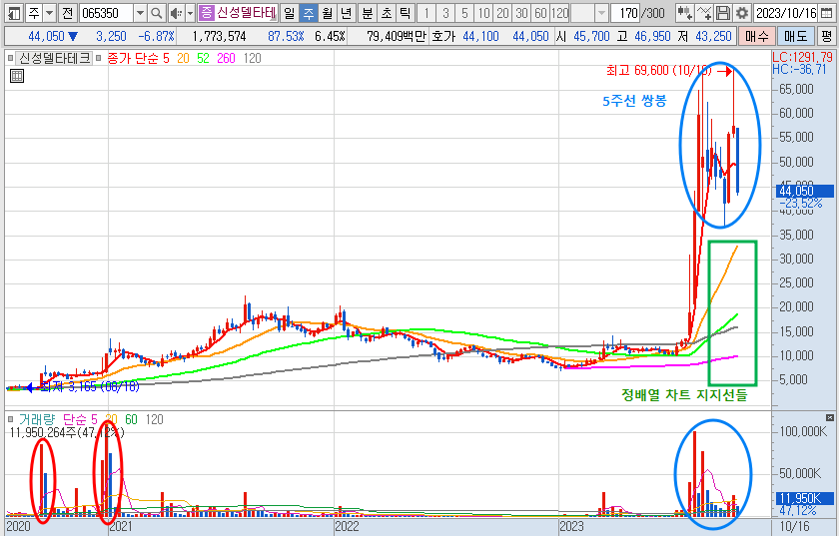Image resolution: width=839 pixels, height=536 pixels.
Task: Click the 065350 stock code field
Action: pos(107,13)
